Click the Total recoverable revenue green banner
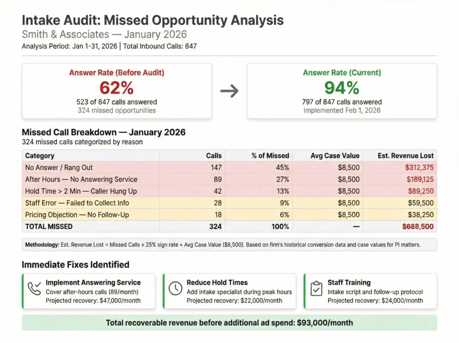This screenshot has width=459, height=343. (229, 323)
